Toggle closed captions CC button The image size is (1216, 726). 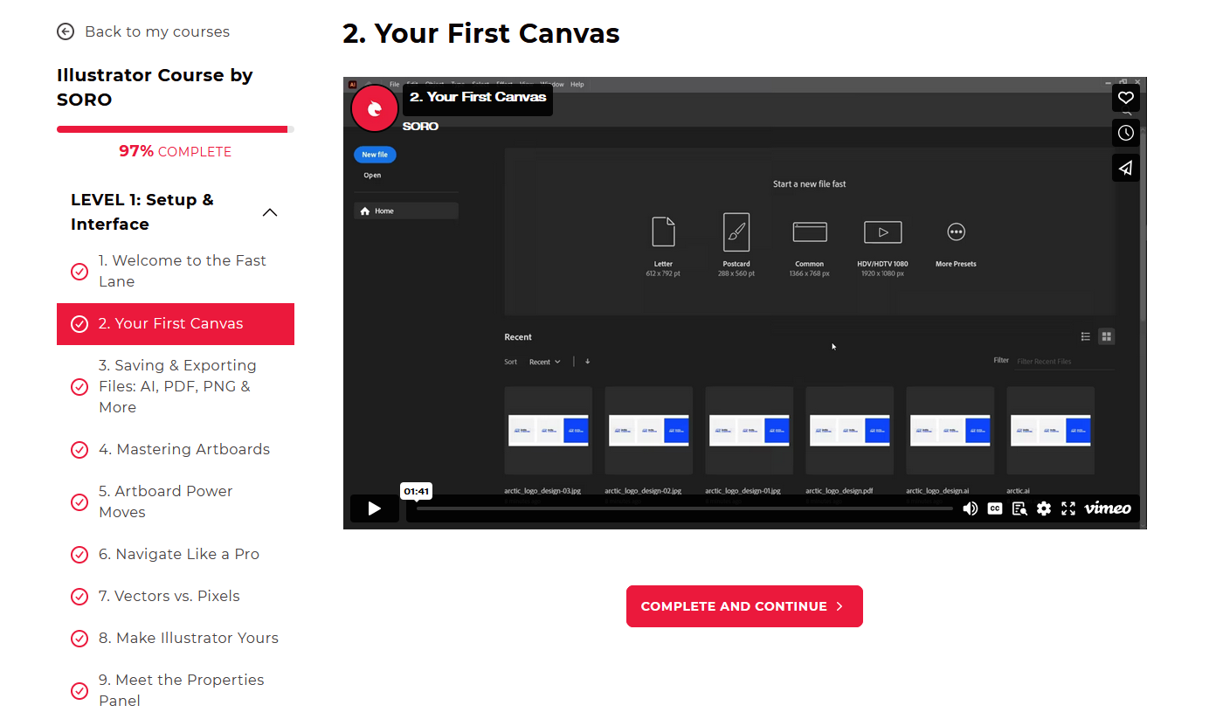[994, 508]
